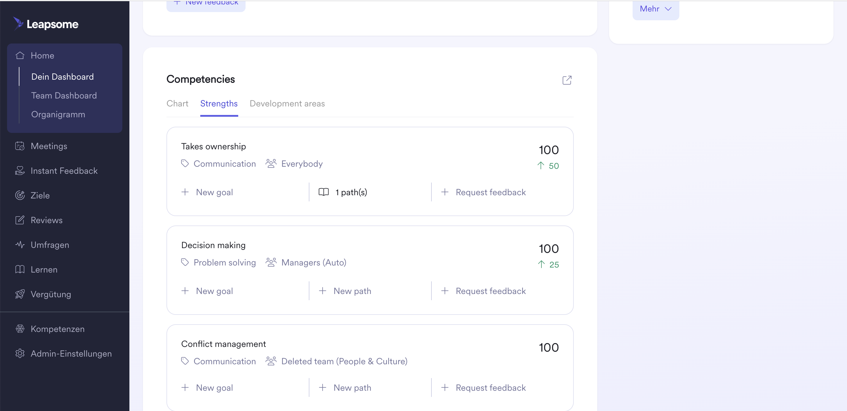Click the Reviews pencil icon
Screen dimensions: 847x411
(20, 220)
